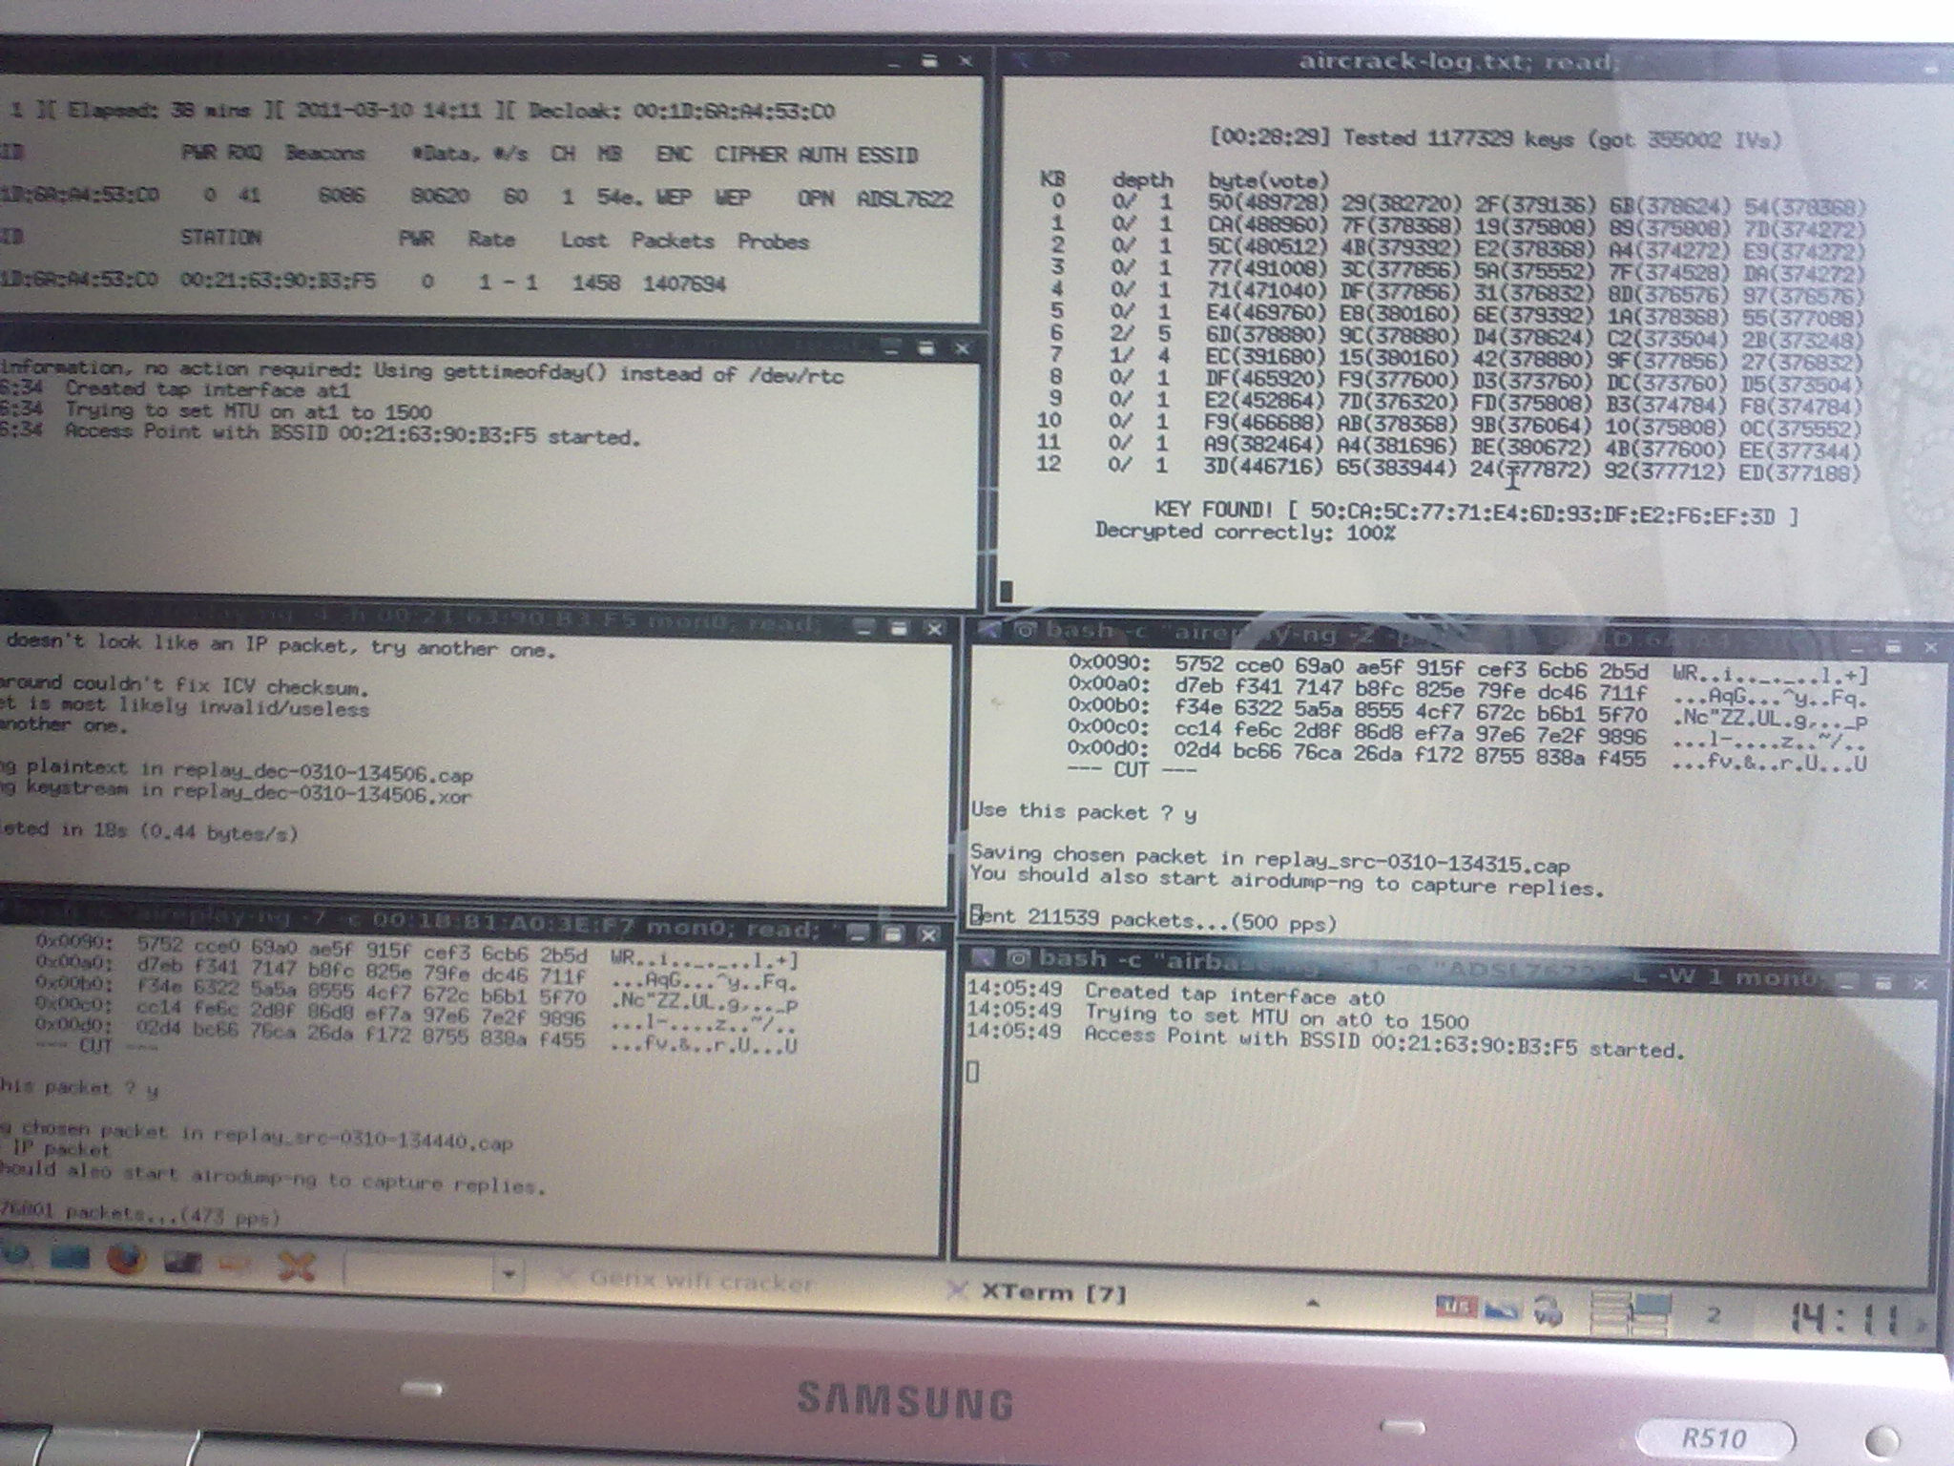
Task: Click 'Sent 211539 packets...(500 pps)' line
Action: 1153,919
